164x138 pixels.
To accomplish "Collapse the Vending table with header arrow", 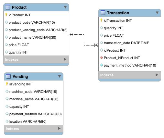I will (x=60, y=76).
